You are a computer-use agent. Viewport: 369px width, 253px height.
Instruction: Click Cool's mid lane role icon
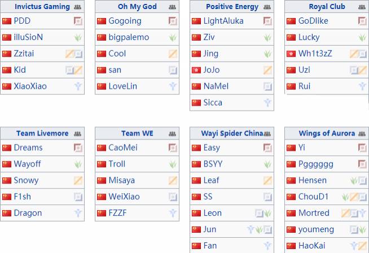point(173,54)
